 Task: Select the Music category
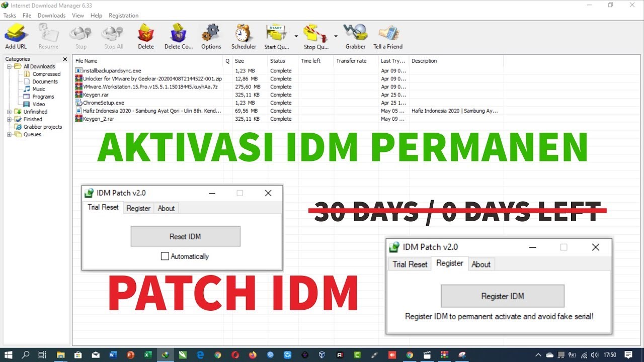pos(35,89)
